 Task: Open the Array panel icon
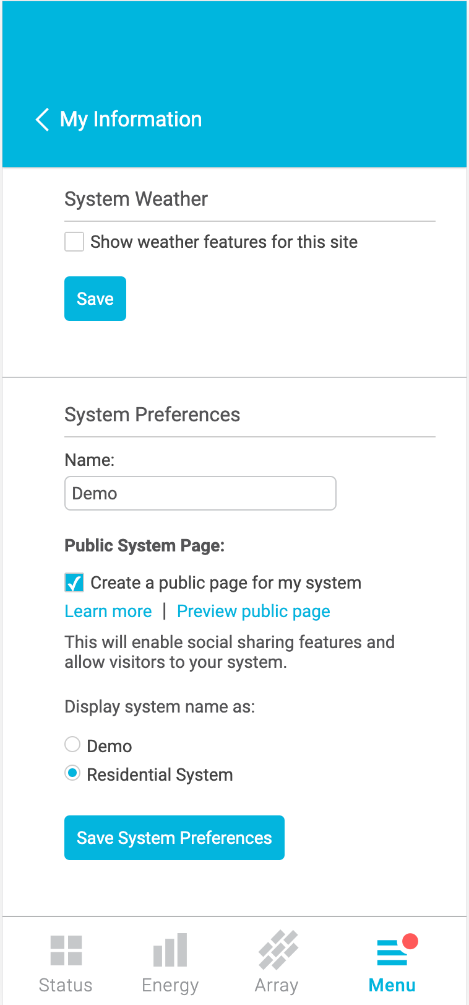277,949
